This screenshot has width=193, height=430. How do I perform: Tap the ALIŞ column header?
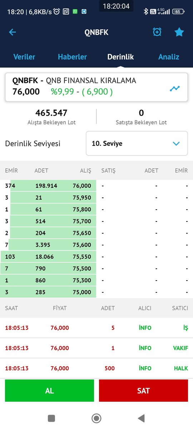click(85, 171)
